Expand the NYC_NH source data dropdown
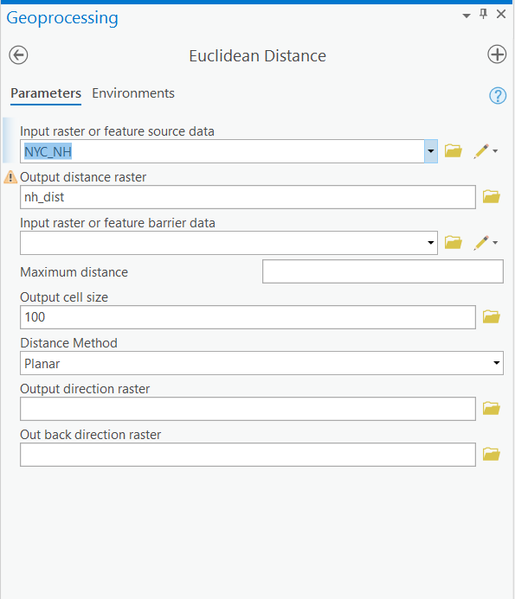The height and width of the screenshot is (599, 515). pos(431,151)
